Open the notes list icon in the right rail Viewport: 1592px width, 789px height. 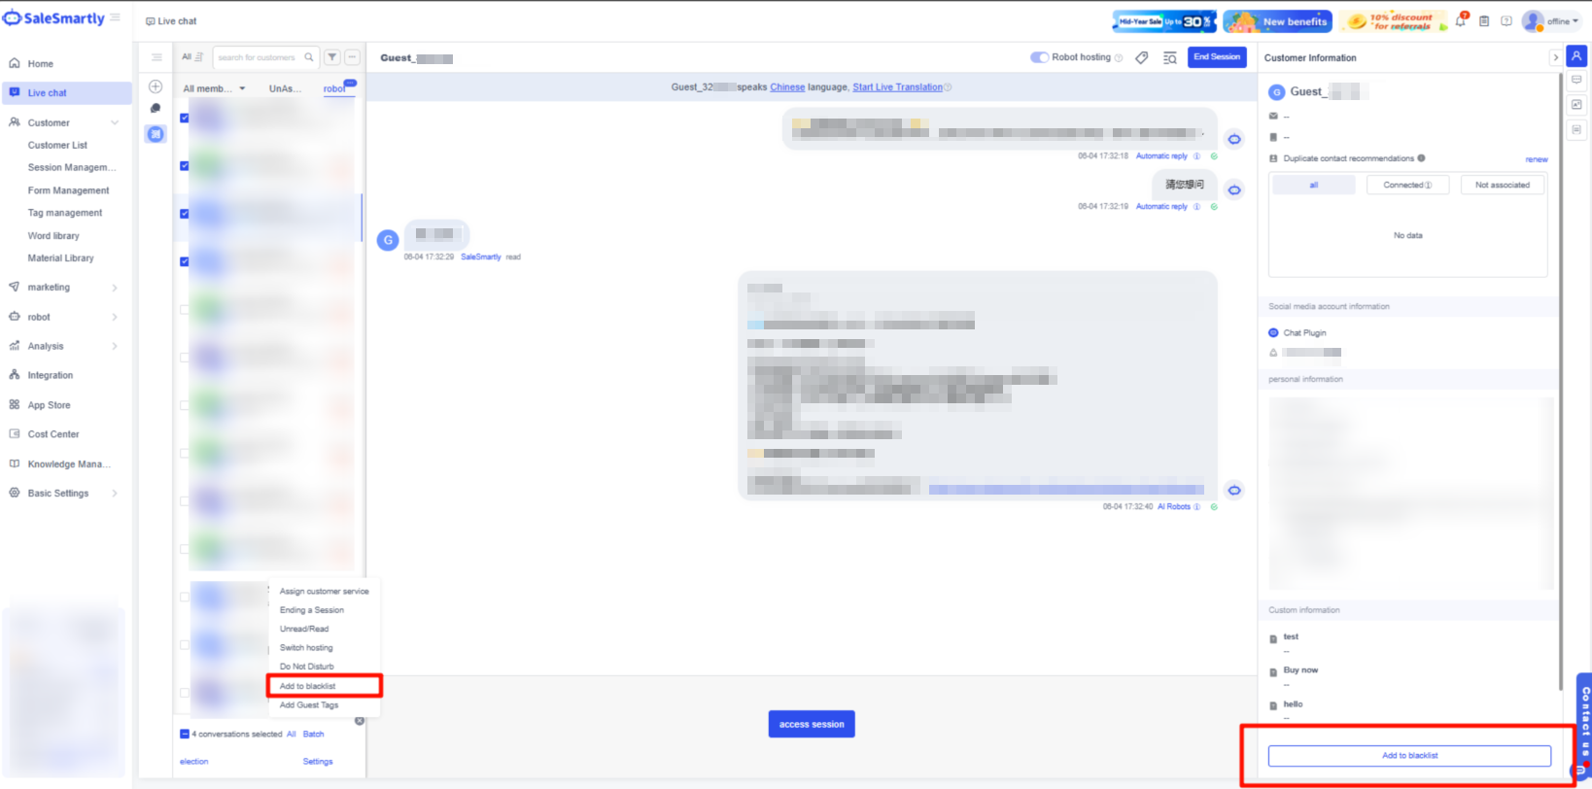coord(1576,129)
